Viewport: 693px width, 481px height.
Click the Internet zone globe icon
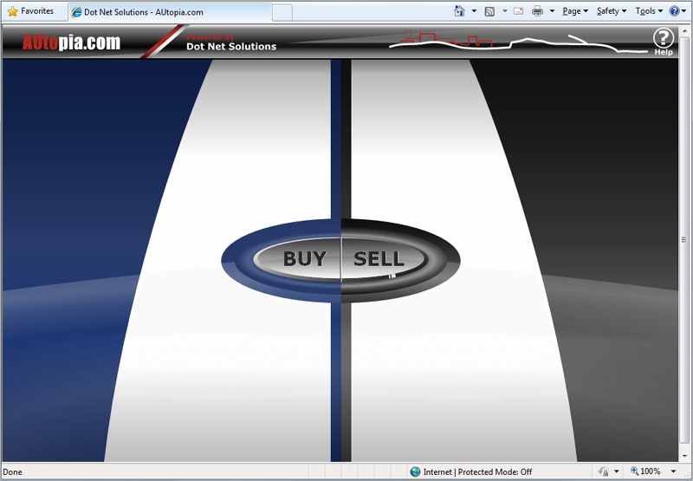(415, 471)
